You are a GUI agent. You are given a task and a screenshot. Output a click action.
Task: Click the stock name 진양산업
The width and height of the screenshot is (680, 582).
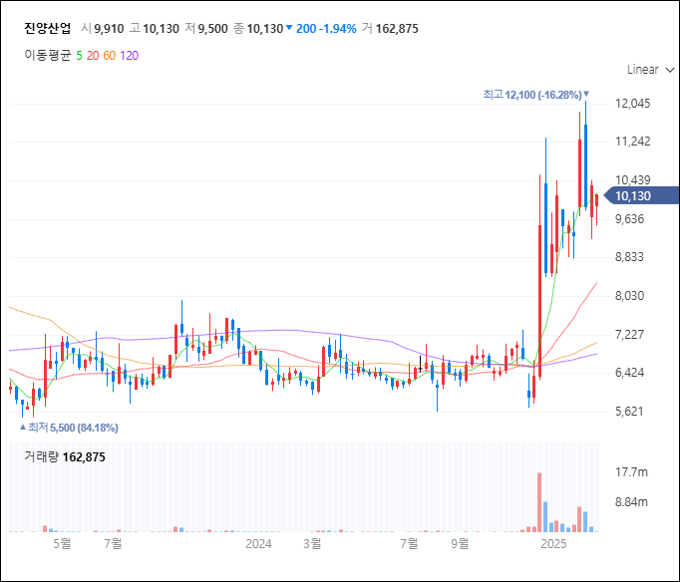[x=47, y=29]
